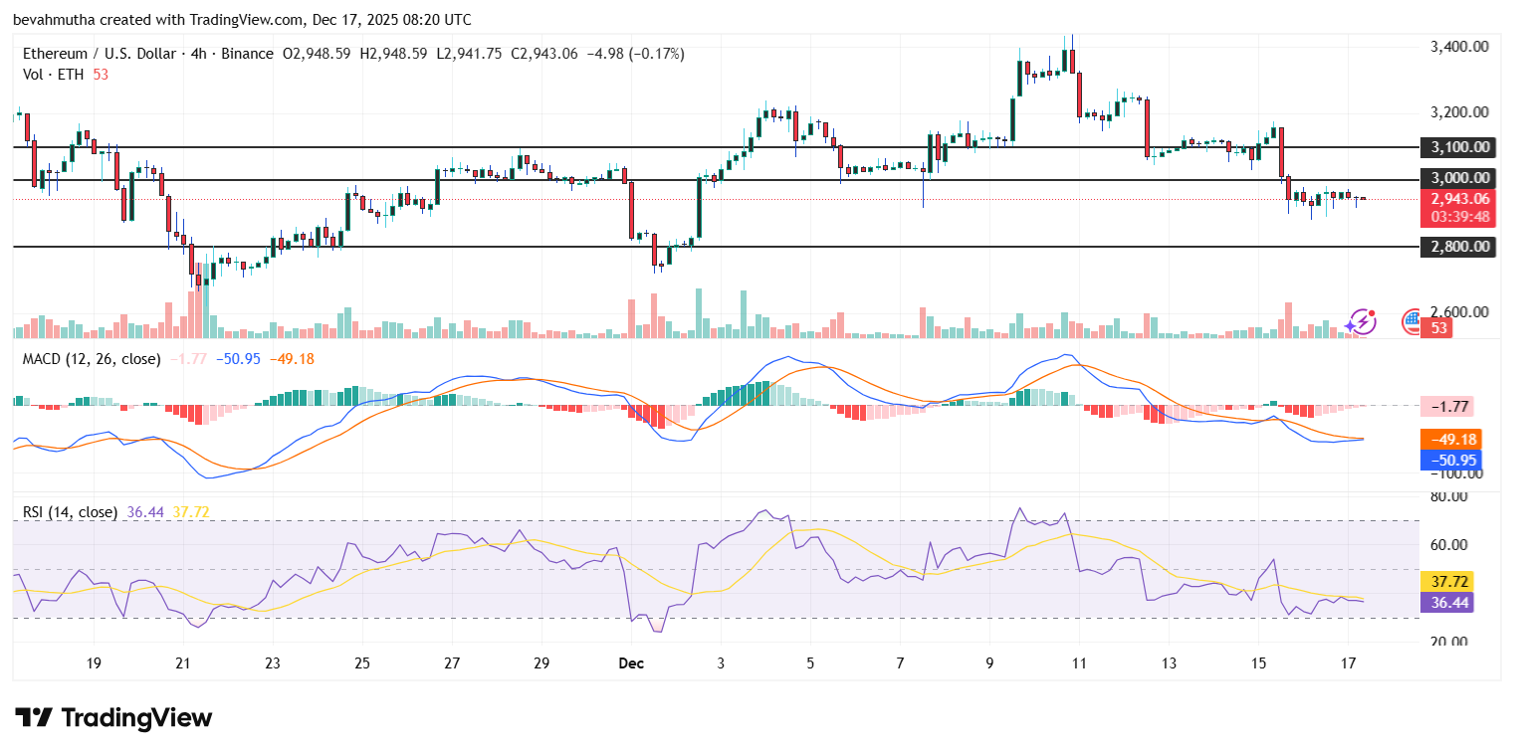The image size is (1514, 755).
Task: Click the Dec label on the time axis
Action: pyautogui.click(x=630, y=662)
